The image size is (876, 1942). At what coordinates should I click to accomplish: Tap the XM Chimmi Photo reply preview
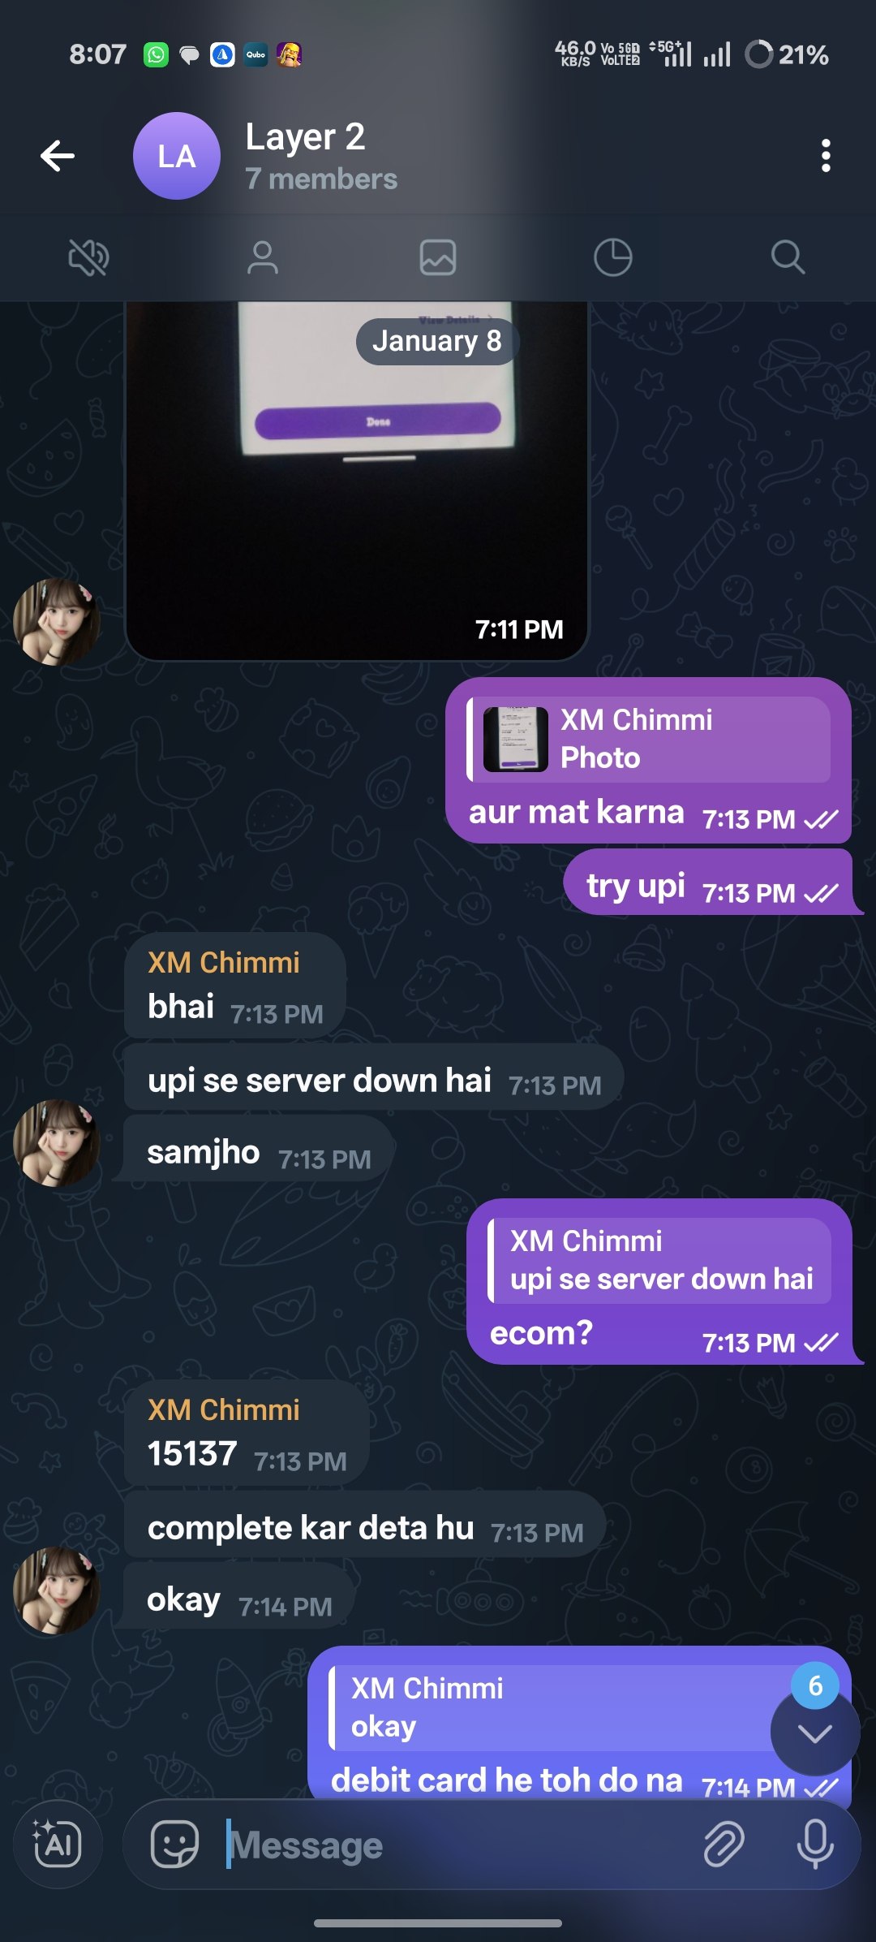point(649,739)
